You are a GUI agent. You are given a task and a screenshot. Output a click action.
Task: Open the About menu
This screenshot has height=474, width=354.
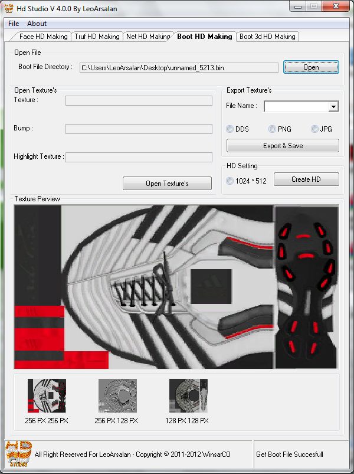pyautogui.click(x=37, y=24)
